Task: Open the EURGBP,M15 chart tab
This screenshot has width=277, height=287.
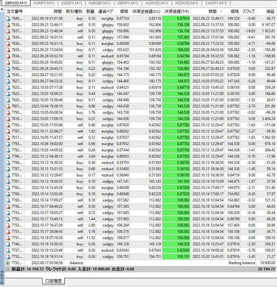Action: tap(100, 3)
